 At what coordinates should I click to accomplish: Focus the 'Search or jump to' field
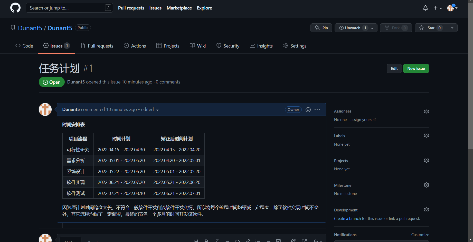(69, 8)
